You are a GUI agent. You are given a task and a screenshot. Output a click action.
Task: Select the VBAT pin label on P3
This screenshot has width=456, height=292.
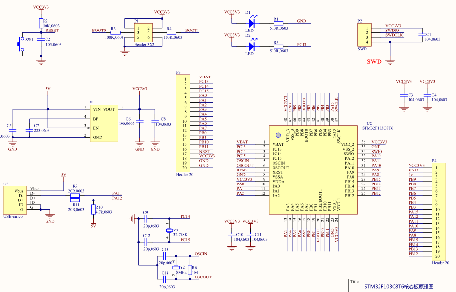[x=205, y=76]
